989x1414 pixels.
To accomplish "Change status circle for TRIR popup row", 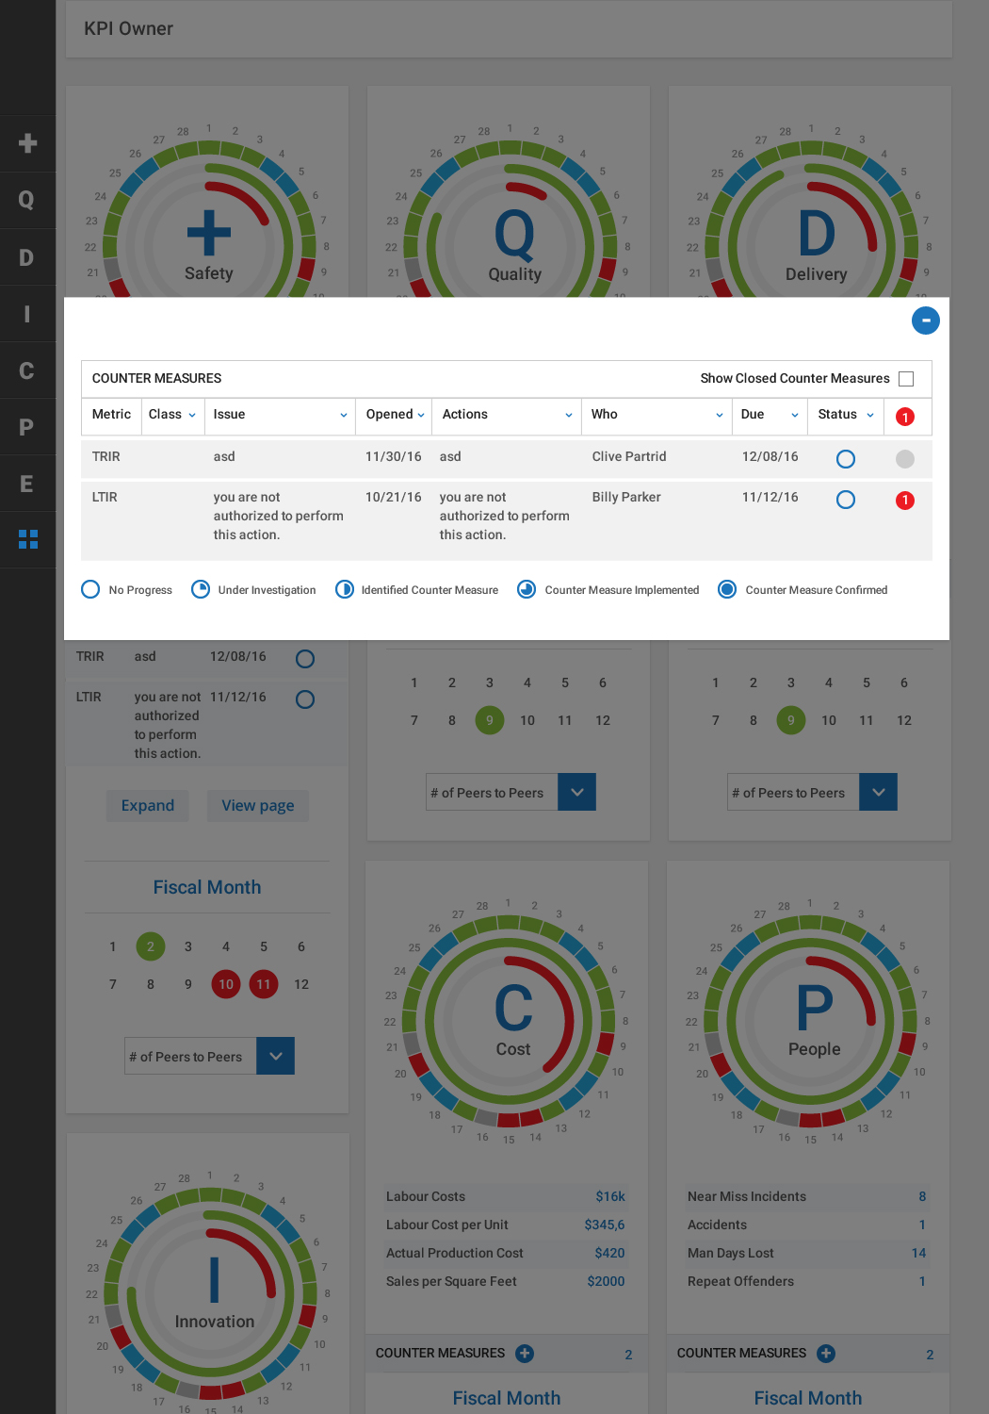I will (x=846, y=459).
